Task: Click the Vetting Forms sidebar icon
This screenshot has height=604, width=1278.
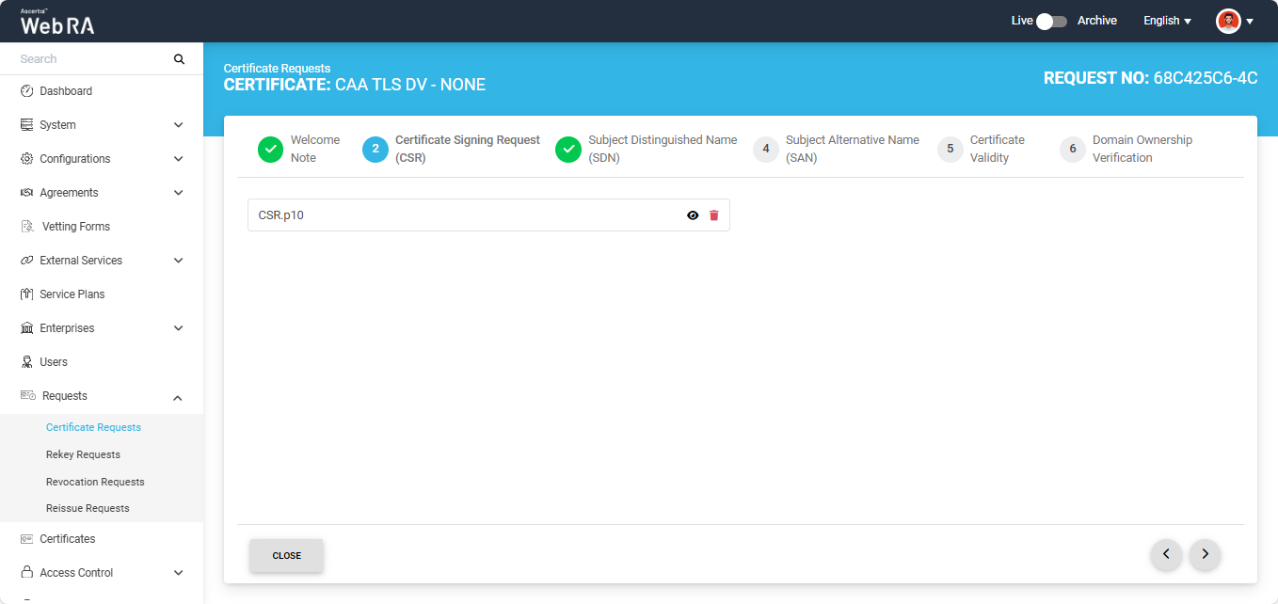Action: point(26,227)
